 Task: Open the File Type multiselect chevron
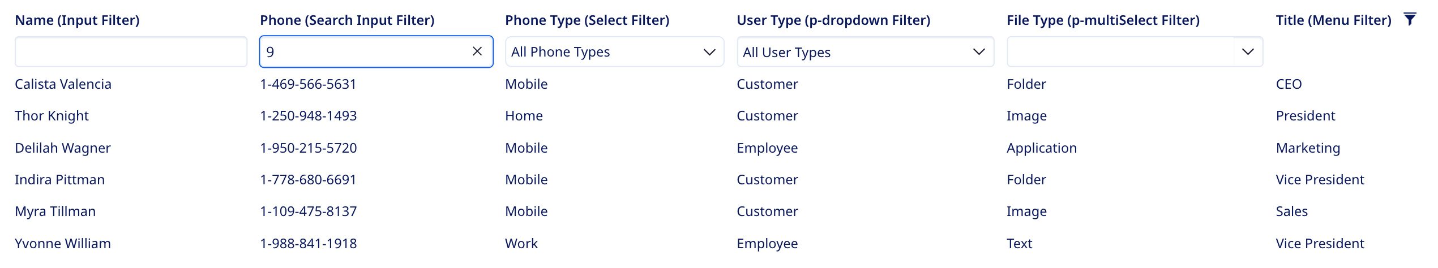click(x=1248, y=52)
